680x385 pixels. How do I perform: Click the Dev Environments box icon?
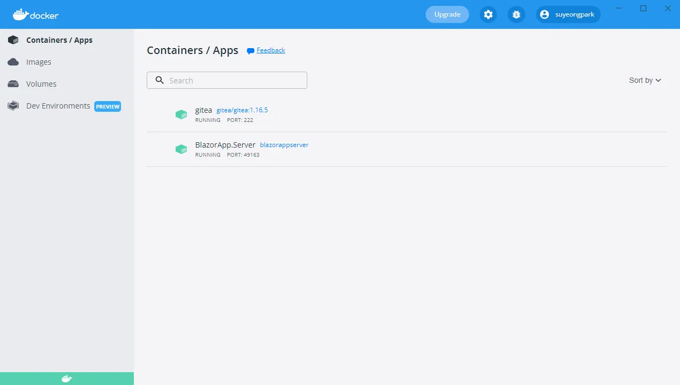[13, 106]
